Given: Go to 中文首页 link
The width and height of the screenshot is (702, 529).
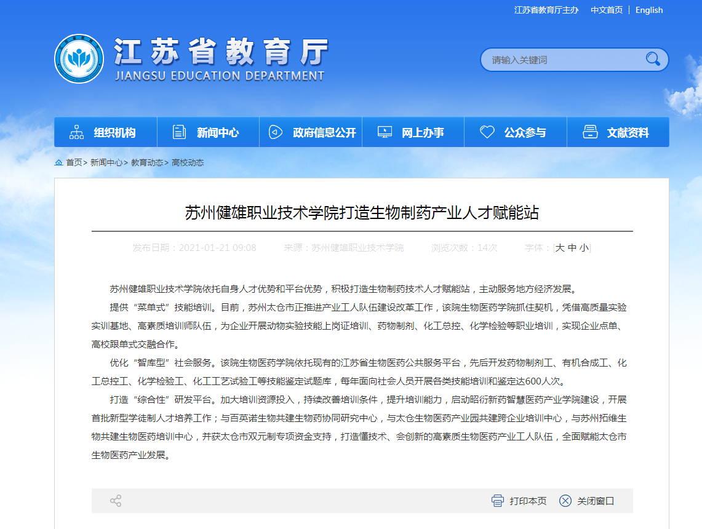Looking at the screenshot, I should coord(607,10).
